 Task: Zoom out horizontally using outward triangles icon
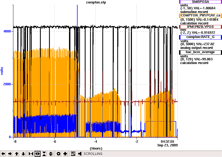coord(38,154)
